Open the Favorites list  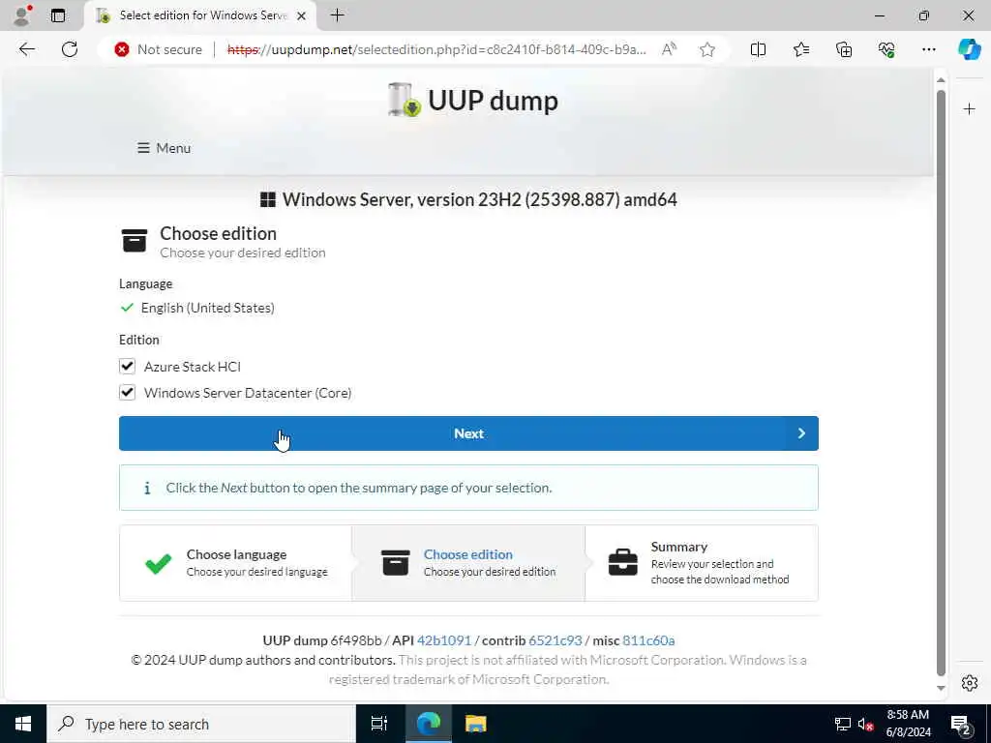(800, 49)
